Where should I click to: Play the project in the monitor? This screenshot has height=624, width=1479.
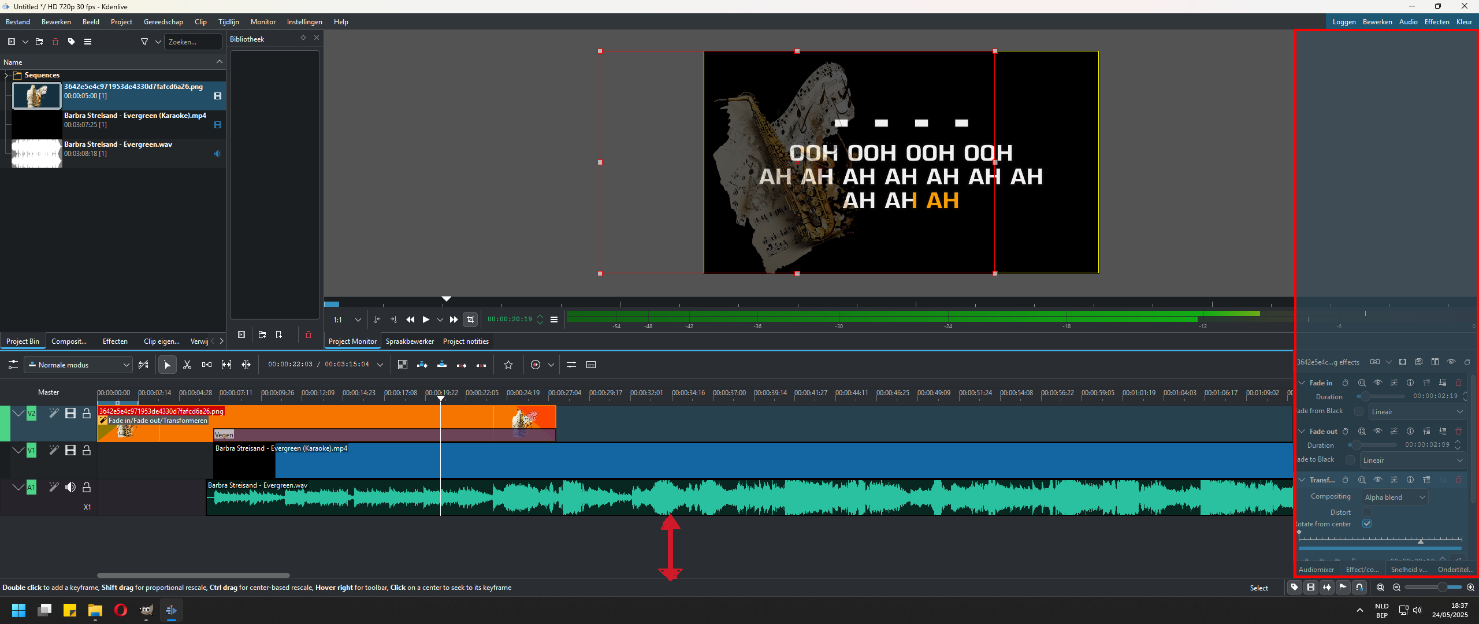426,320
